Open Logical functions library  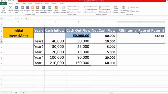click(28, 9)
